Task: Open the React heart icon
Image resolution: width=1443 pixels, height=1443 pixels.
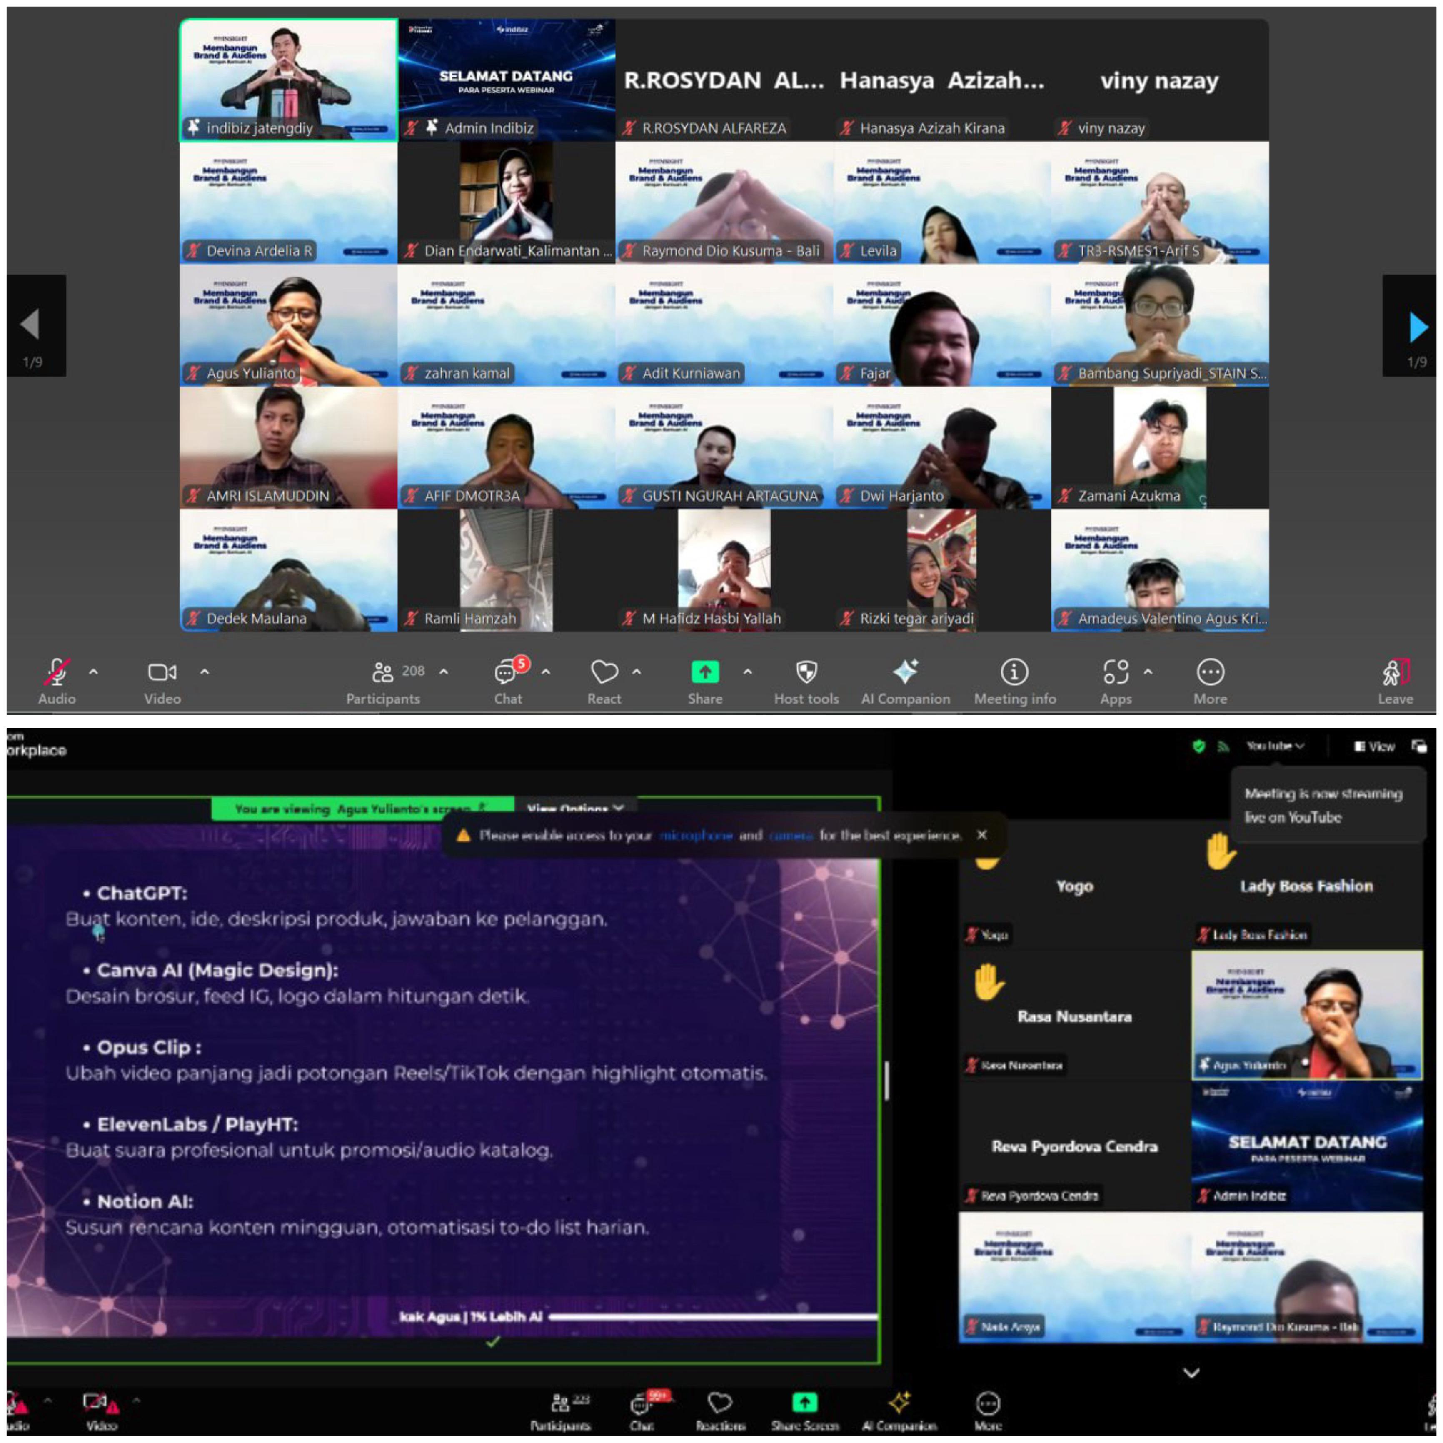Action: pyautogui.click(x=604, y=672)
